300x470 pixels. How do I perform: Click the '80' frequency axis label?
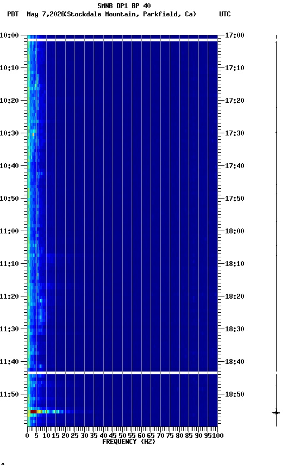pos(179,436)
